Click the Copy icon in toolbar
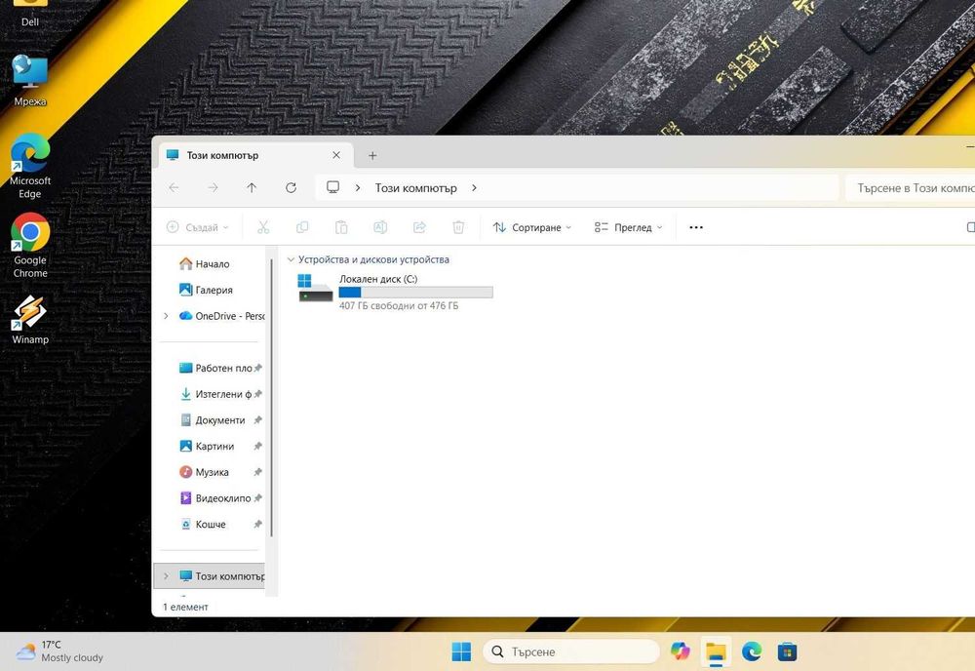Image resolution: width=975 pixels, height=671 pixels. [x=302, y=227]
